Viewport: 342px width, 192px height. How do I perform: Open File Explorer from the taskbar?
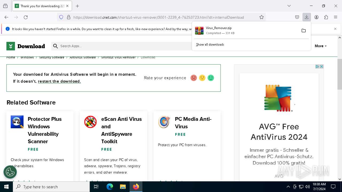tap(123, 187)
